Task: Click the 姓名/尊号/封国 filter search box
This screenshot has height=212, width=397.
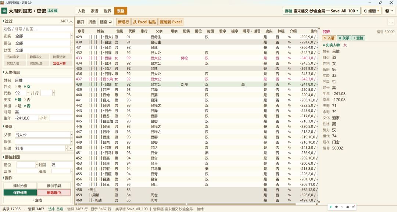Action: (38, 29)
